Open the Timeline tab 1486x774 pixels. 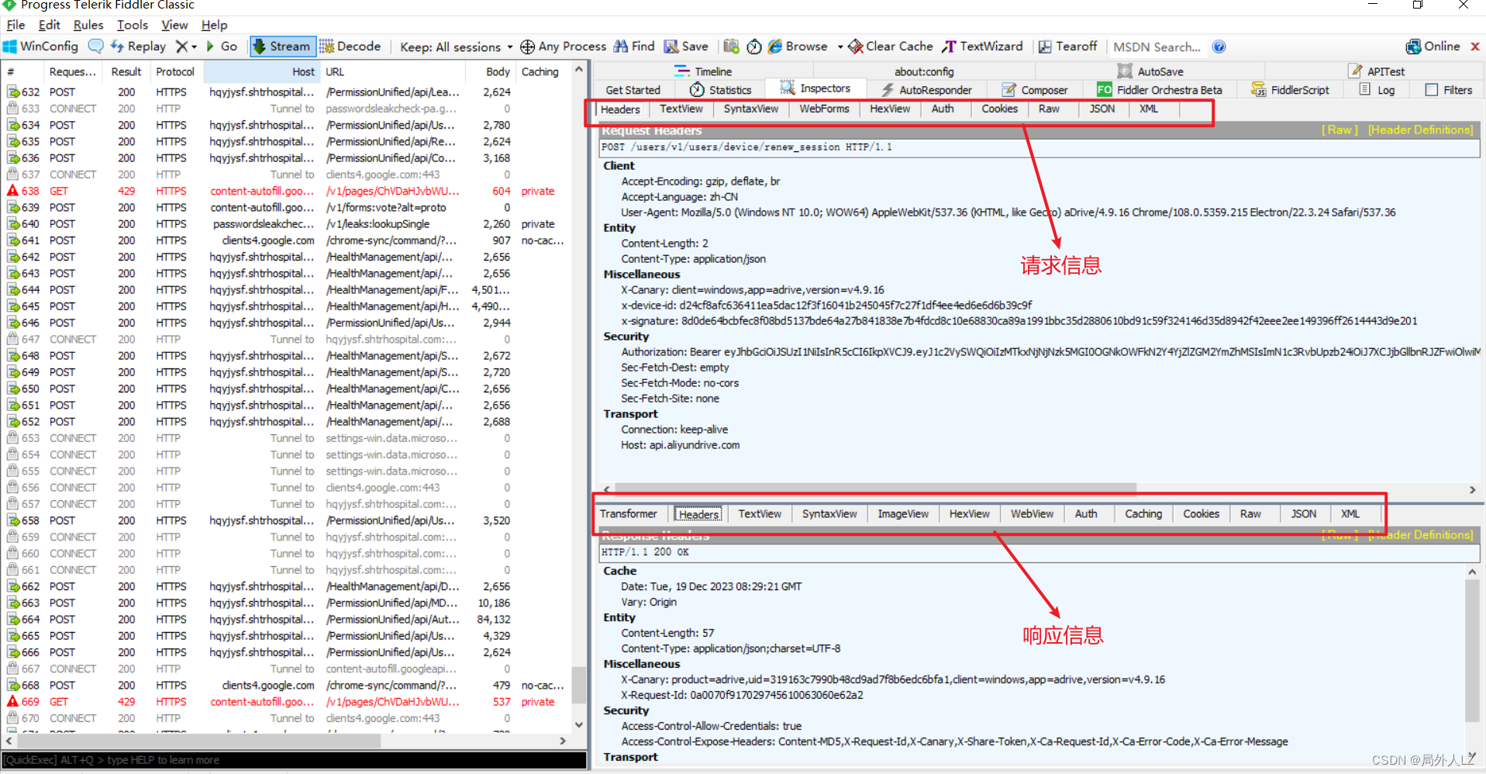(x=703, y=71)
